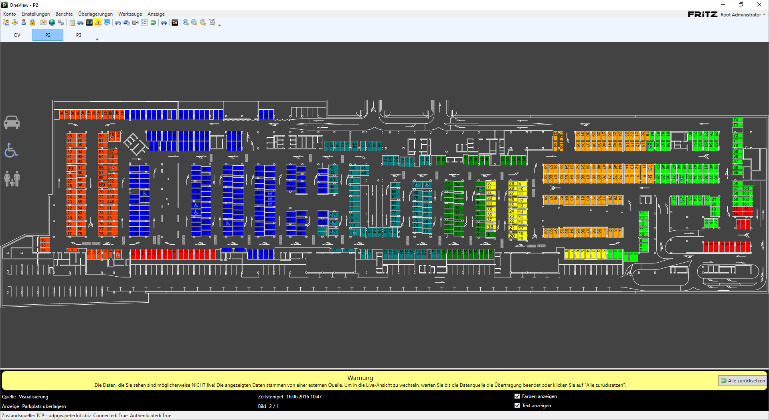Uncheck the Farben anzeigen checkbox
The width and height of the screenshot is (769, 420).
coord(517,396)
